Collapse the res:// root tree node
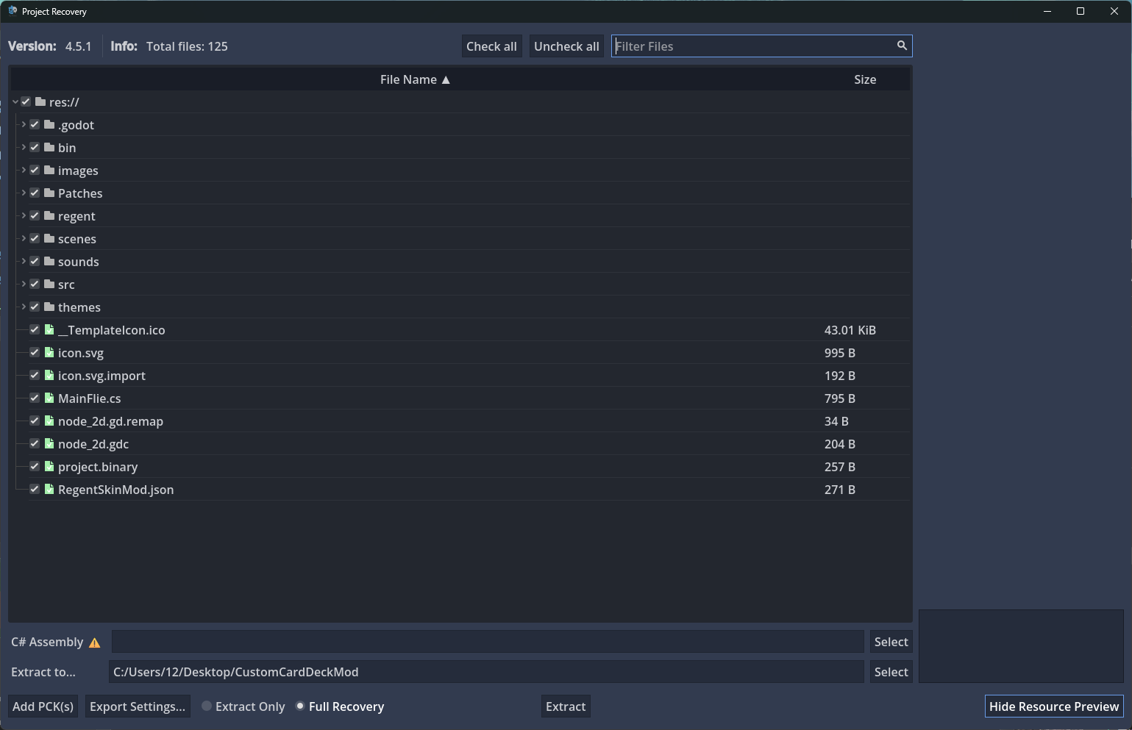Image resolution: width=1132 pixels, height=730 pixels. (x=15, y=101)
